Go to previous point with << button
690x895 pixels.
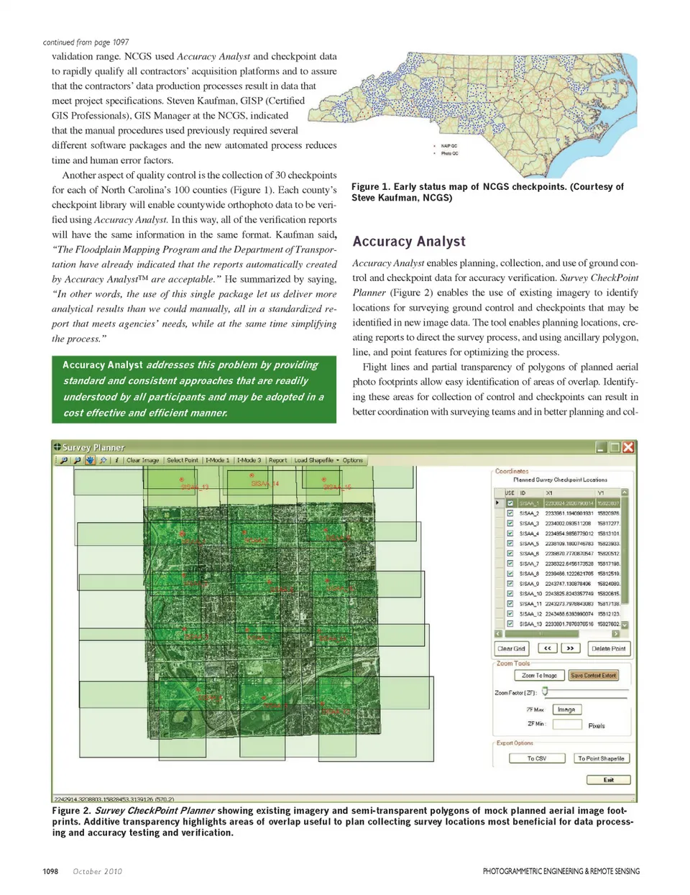(547, 648)
